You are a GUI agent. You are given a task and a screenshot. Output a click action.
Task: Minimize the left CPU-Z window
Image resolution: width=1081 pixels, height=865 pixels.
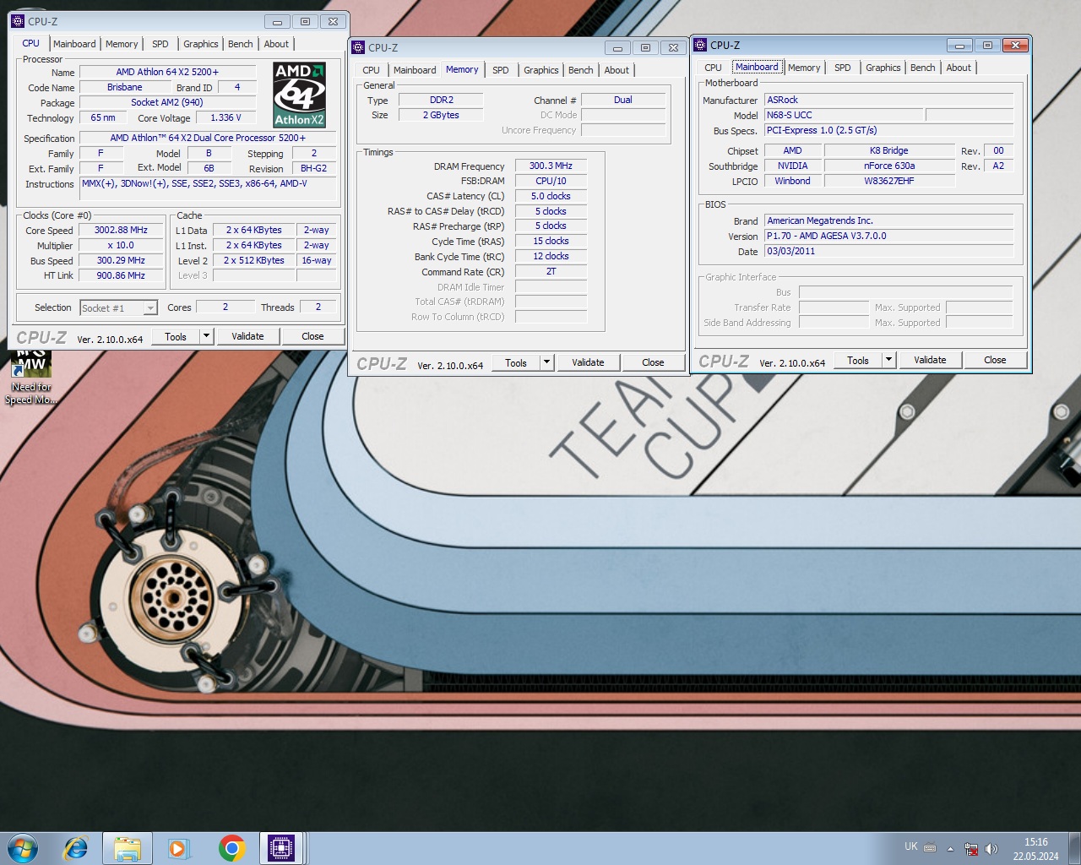(x=277, y=22)
